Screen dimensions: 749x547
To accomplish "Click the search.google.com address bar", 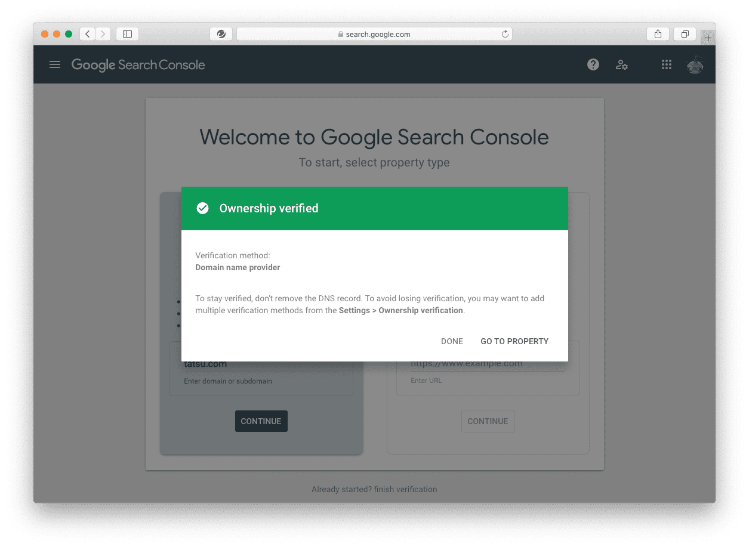I will click(374, 34).
